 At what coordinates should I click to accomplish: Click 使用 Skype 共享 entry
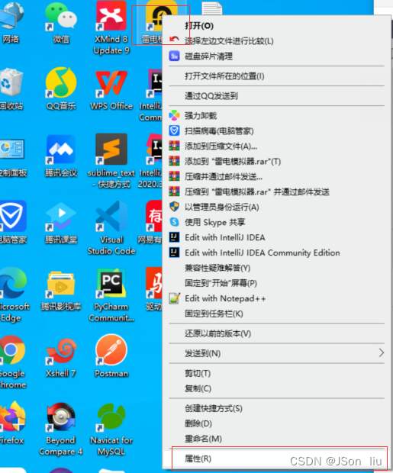coord(215,222)
